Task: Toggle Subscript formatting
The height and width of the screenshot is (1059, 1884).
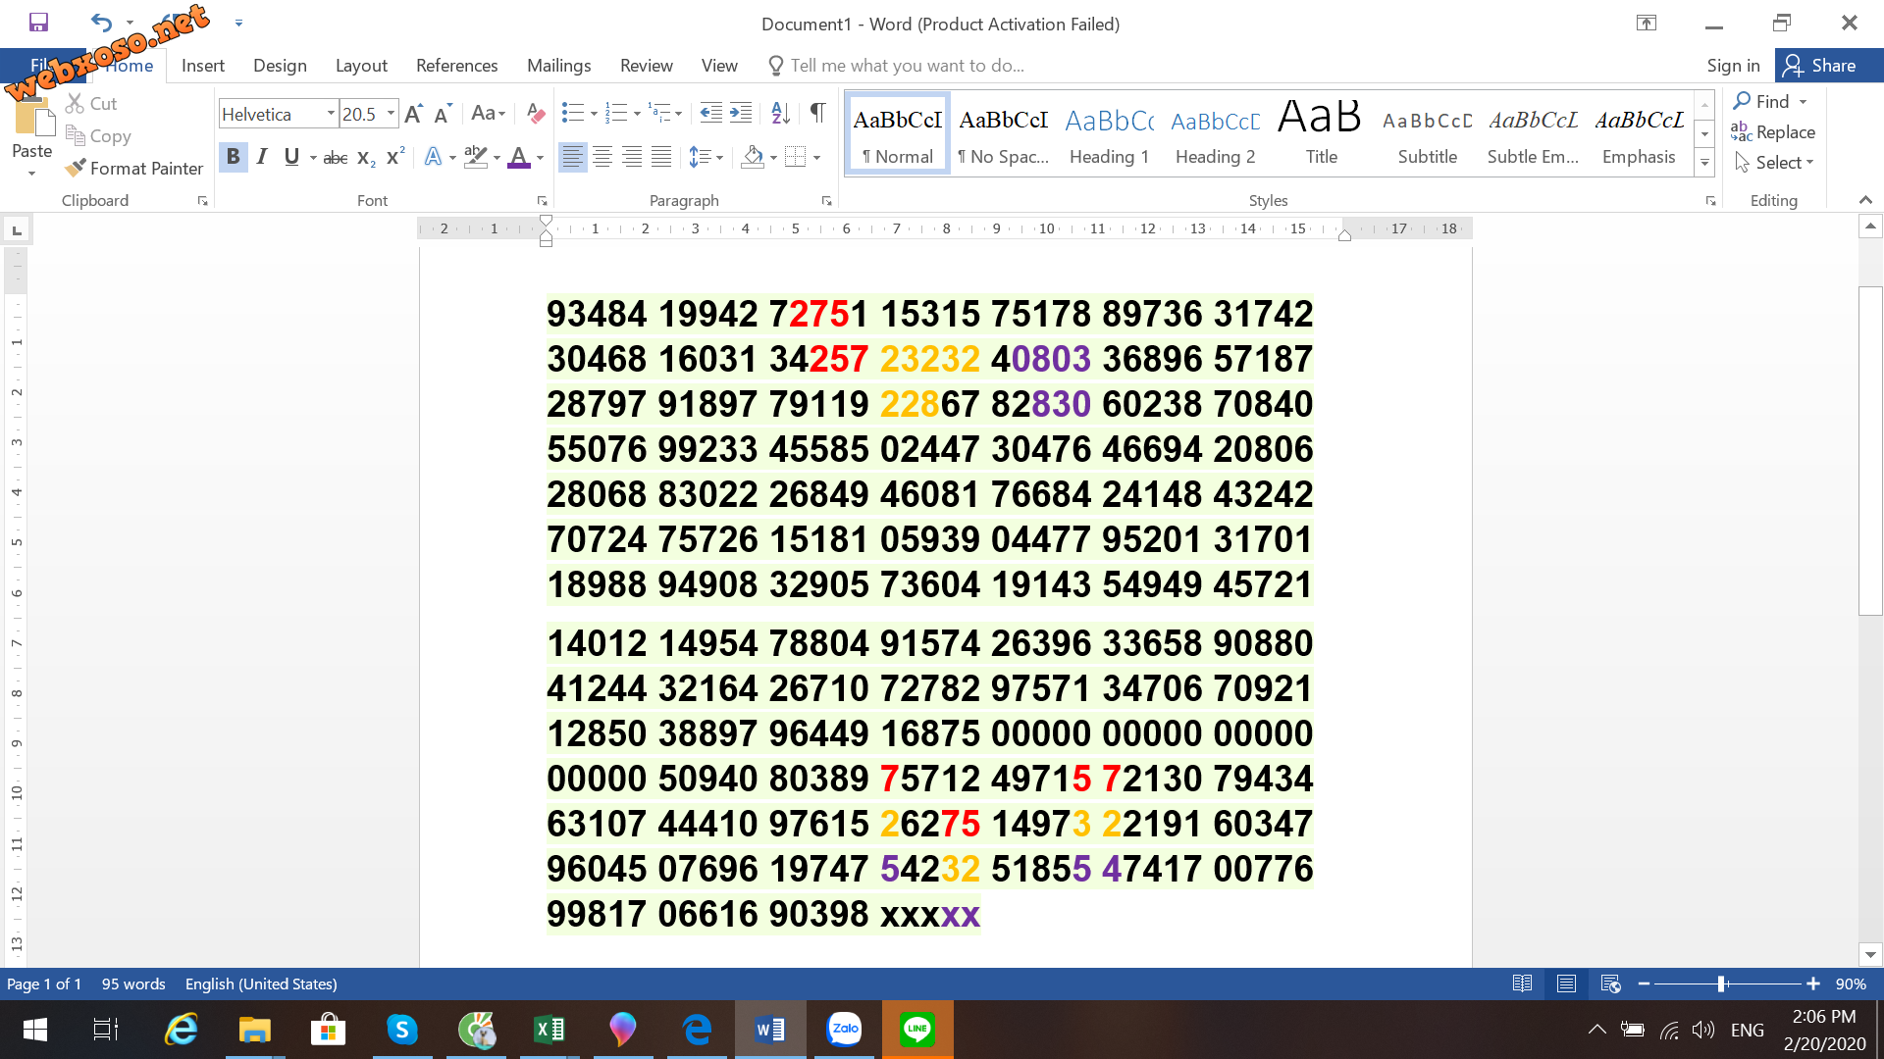Action: click(x=366, y=157)
